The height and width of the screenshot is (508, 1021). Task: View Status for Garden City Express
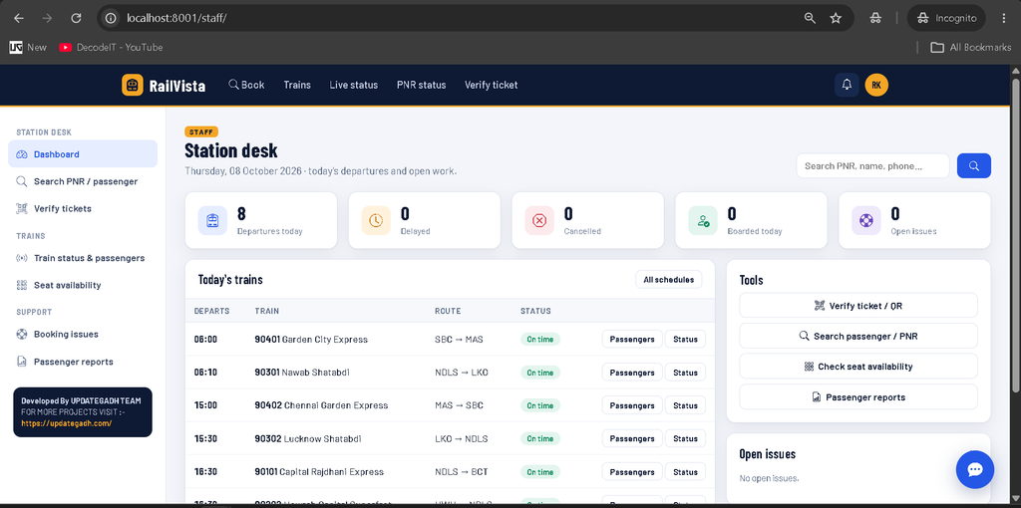[685, 339]
